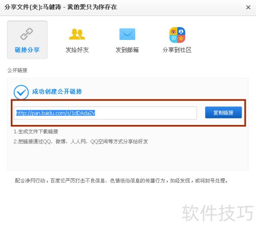The height and width of the screenshot is (232, 256).
Task: Click the blue envelope icon
Action: [127, 34]
